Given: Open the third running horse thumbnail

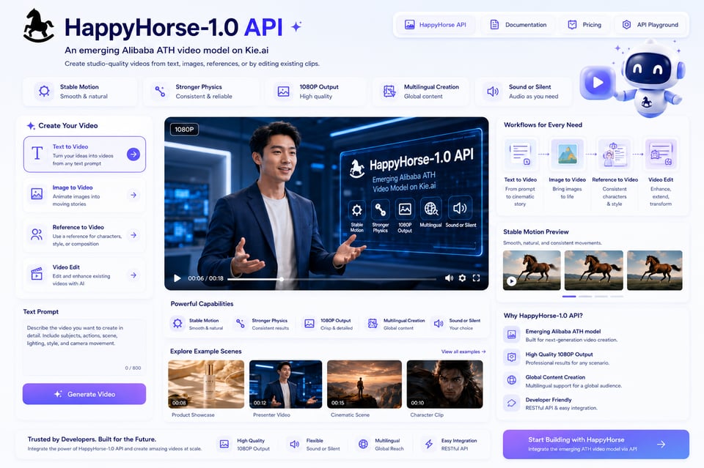Looking at the screenshot, I should [x=655, y=270].
